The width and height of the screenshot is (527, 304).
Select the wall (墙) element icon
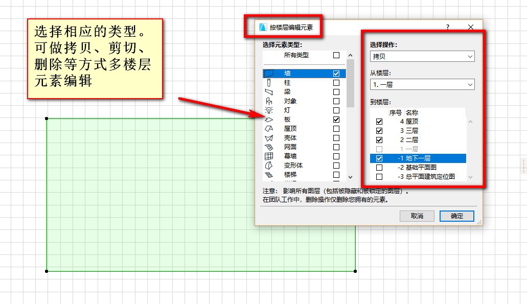pyautogui.click(x=269, y=73)
